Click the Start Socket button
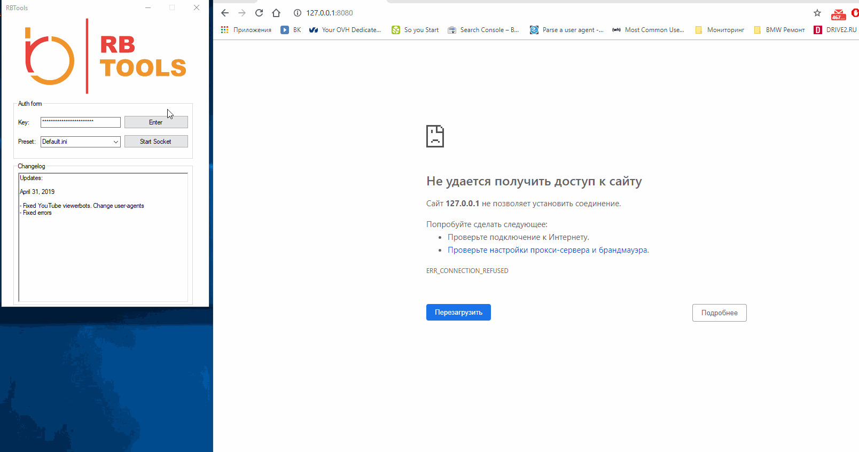Image resolution: width=859 pixels, height=452 pixels. click(x=156, y=142)
